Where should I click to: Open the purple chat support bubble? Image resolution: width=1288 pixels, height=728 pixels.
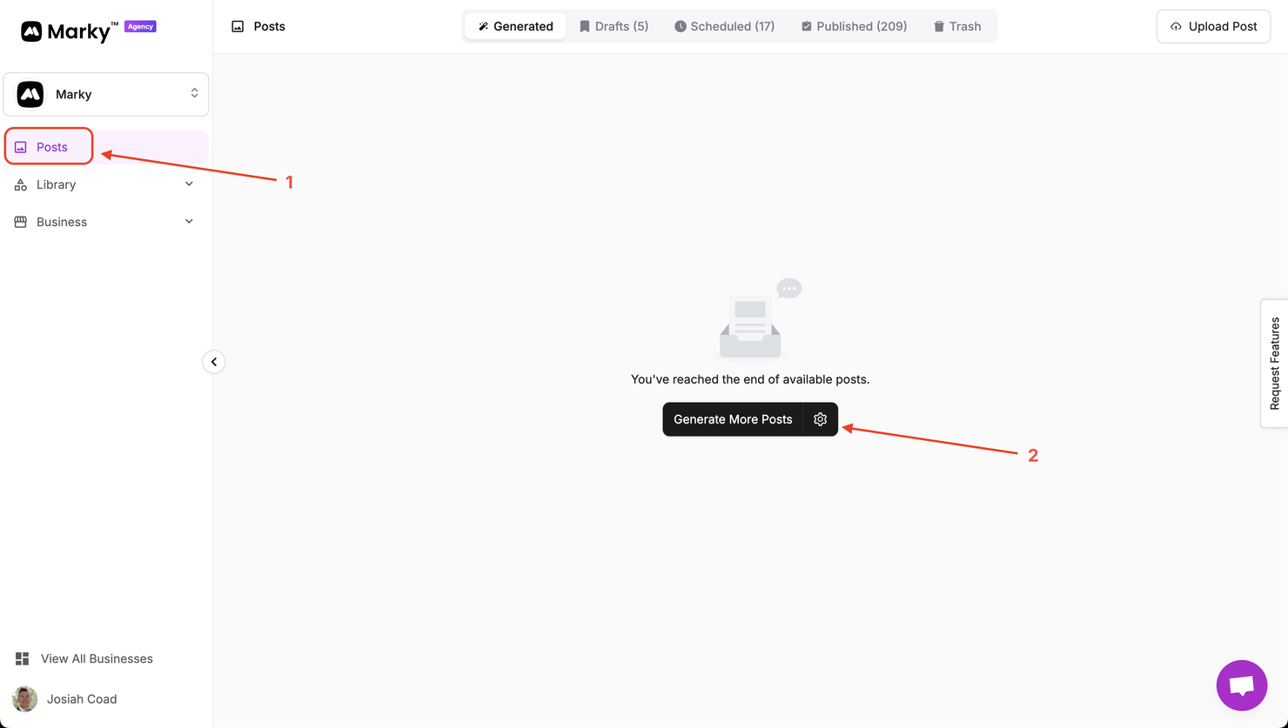click(1241, 685)
